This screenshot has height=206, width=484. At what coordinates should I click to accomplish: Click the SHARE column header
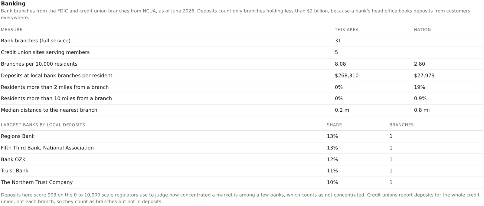pos(334,125)
